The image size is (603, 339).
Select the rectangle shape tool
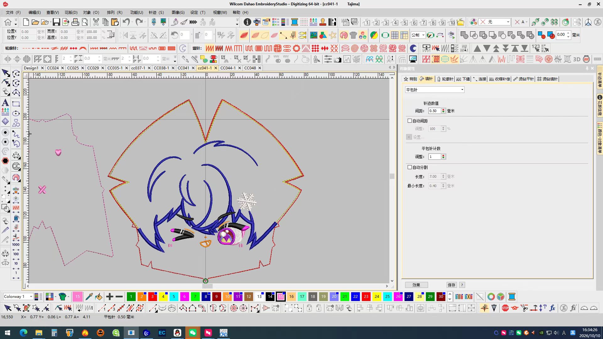click(16, 104)
